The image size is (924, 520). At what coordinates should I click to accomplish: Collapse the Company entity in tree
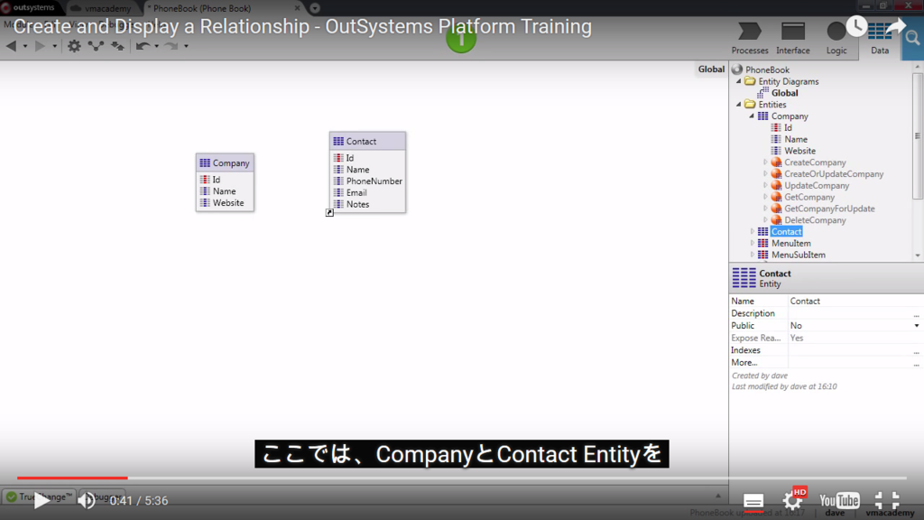click(x=752, y=116)
